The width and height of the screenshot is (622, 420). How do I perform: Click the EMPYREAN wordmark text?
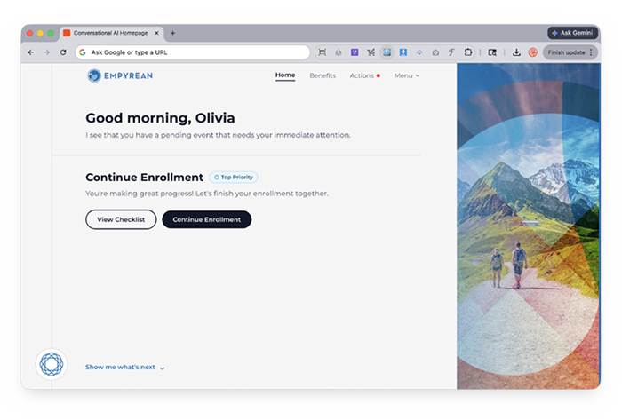(x=128, y=75)
